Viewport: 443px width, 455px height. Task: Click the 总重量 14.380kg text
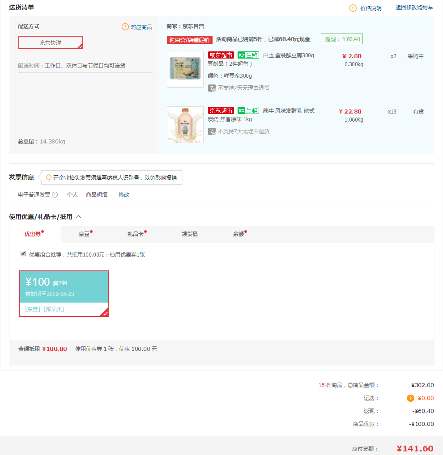pos(42,142)
